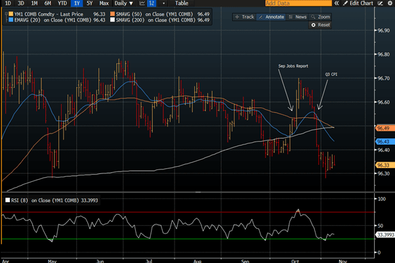Image resolution: width=395 pixels, height=263 pixels.
Task: Toggle the Track mode option
Action: tap(247, 16)
